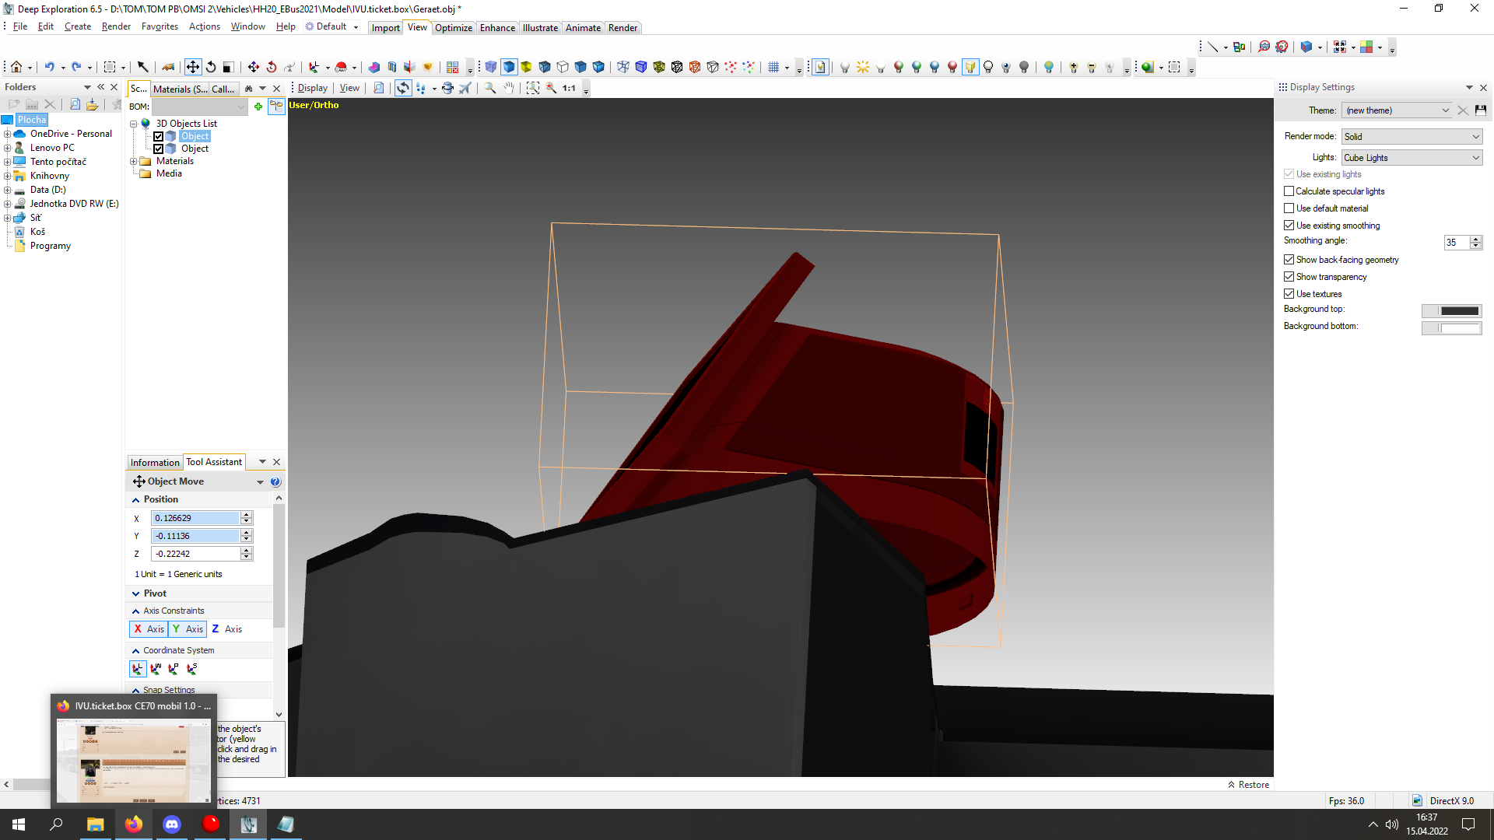Open the Favorites menu
1494x840 pixels.
coord(160,26)
